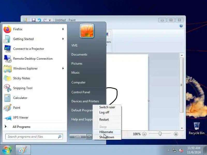The height and width of the screenshot is (155, 207).
Task: Expand Getting Started submenu arrow
Action: click(x=63, y=39)
